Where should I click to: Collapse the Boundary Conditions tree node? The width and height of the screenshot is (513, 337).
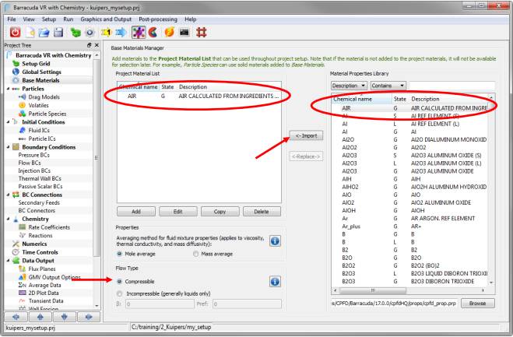tap(5, 147)
